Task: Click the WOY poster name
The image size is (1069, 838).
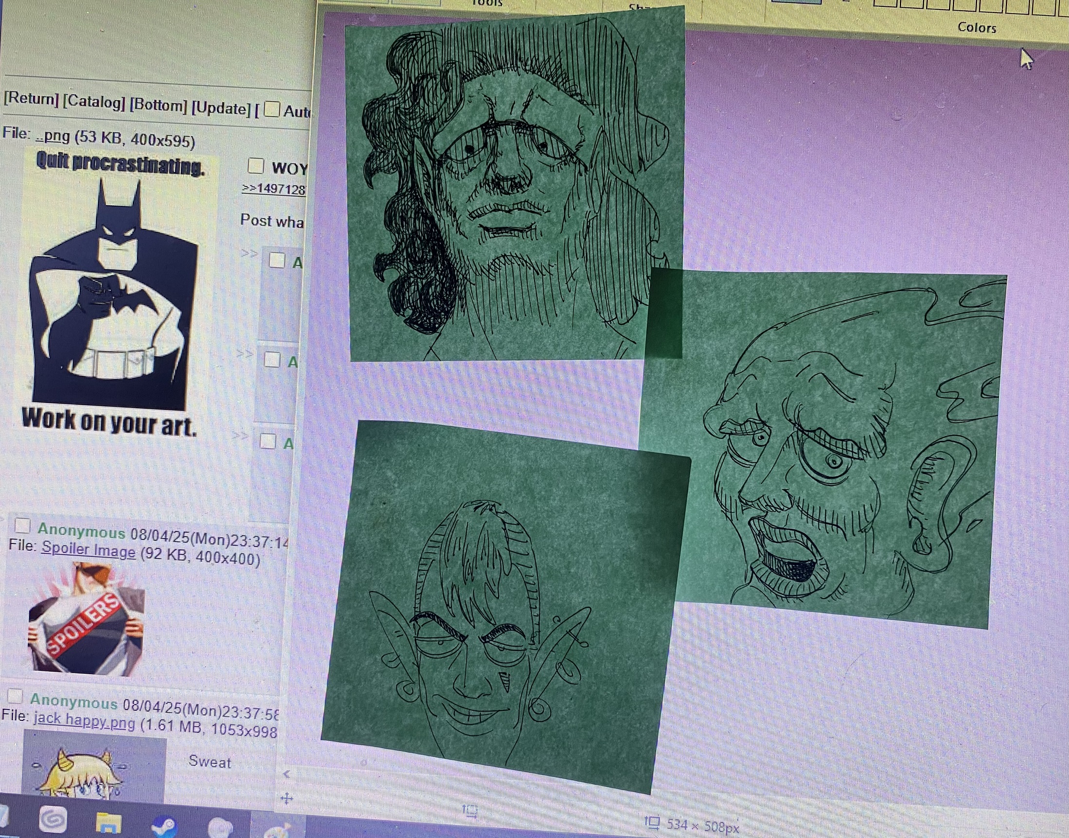Action: tap(289, 168)
